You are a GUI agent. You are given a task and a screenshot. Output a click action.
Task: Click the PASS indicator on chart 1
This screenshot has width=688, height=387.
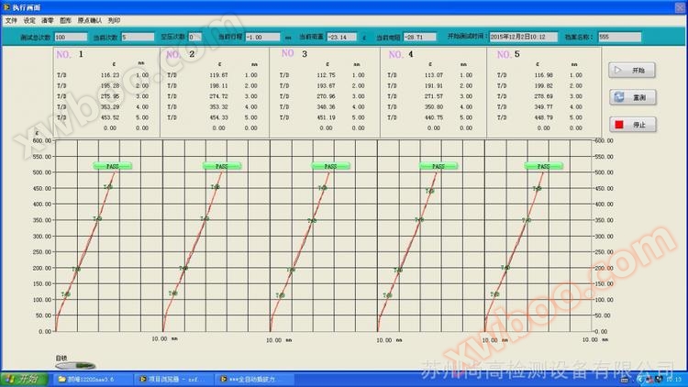pyautogui.click(x=112, y=166)
